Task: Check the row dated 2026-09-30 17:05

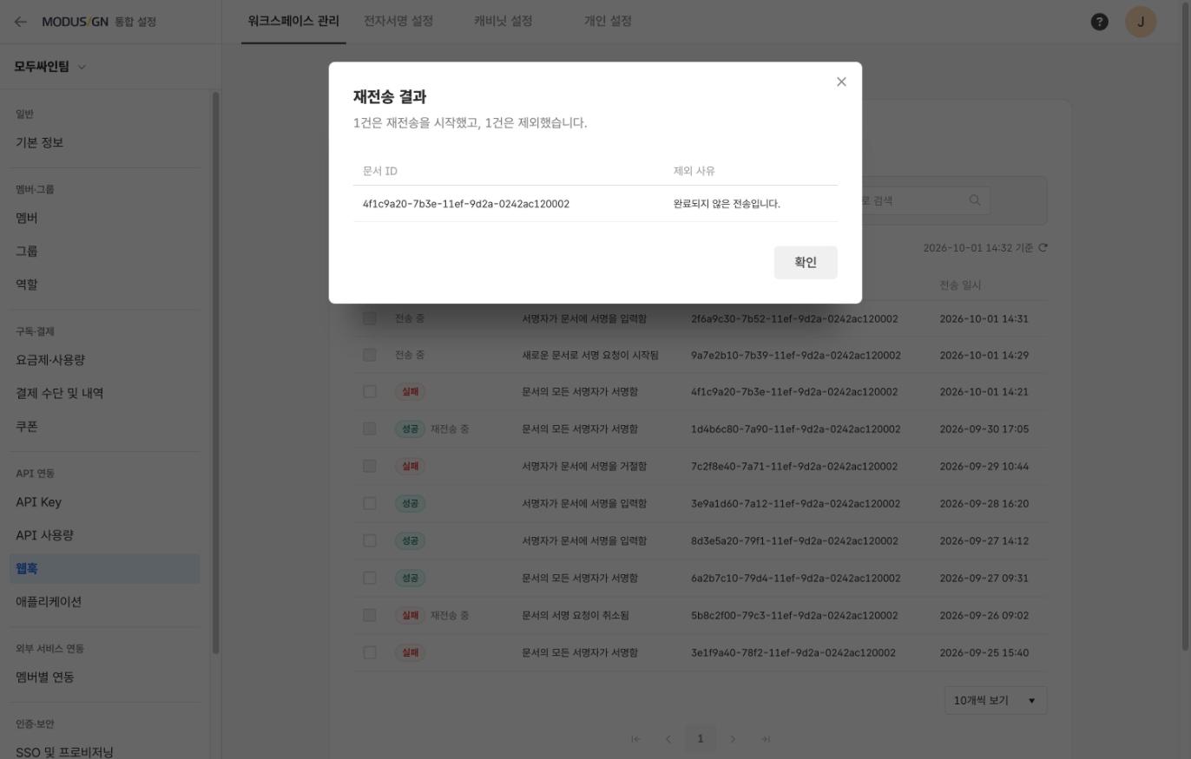Action: (x=370, y=429)
